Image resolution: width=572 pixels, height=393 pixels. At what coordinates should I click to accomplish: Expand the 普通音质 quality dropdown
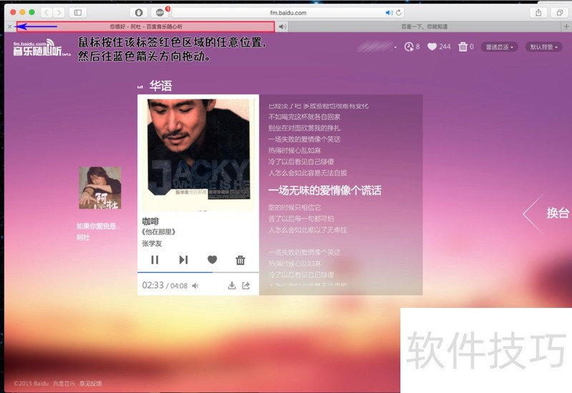(499, 47)
